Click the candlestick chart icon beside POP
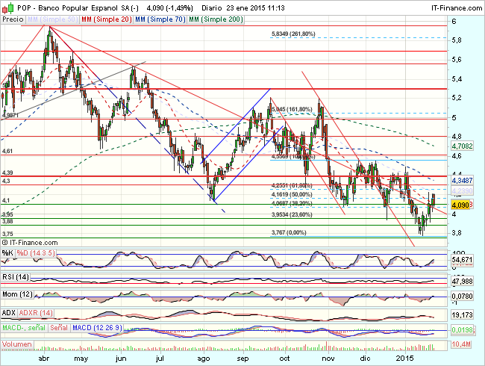Viewport: 485px width, 366px height. (7, 7)
